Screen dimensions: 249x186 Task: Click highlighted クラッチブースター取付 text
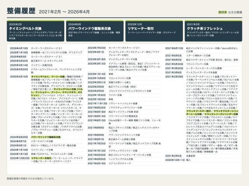(x=198, y=111)
